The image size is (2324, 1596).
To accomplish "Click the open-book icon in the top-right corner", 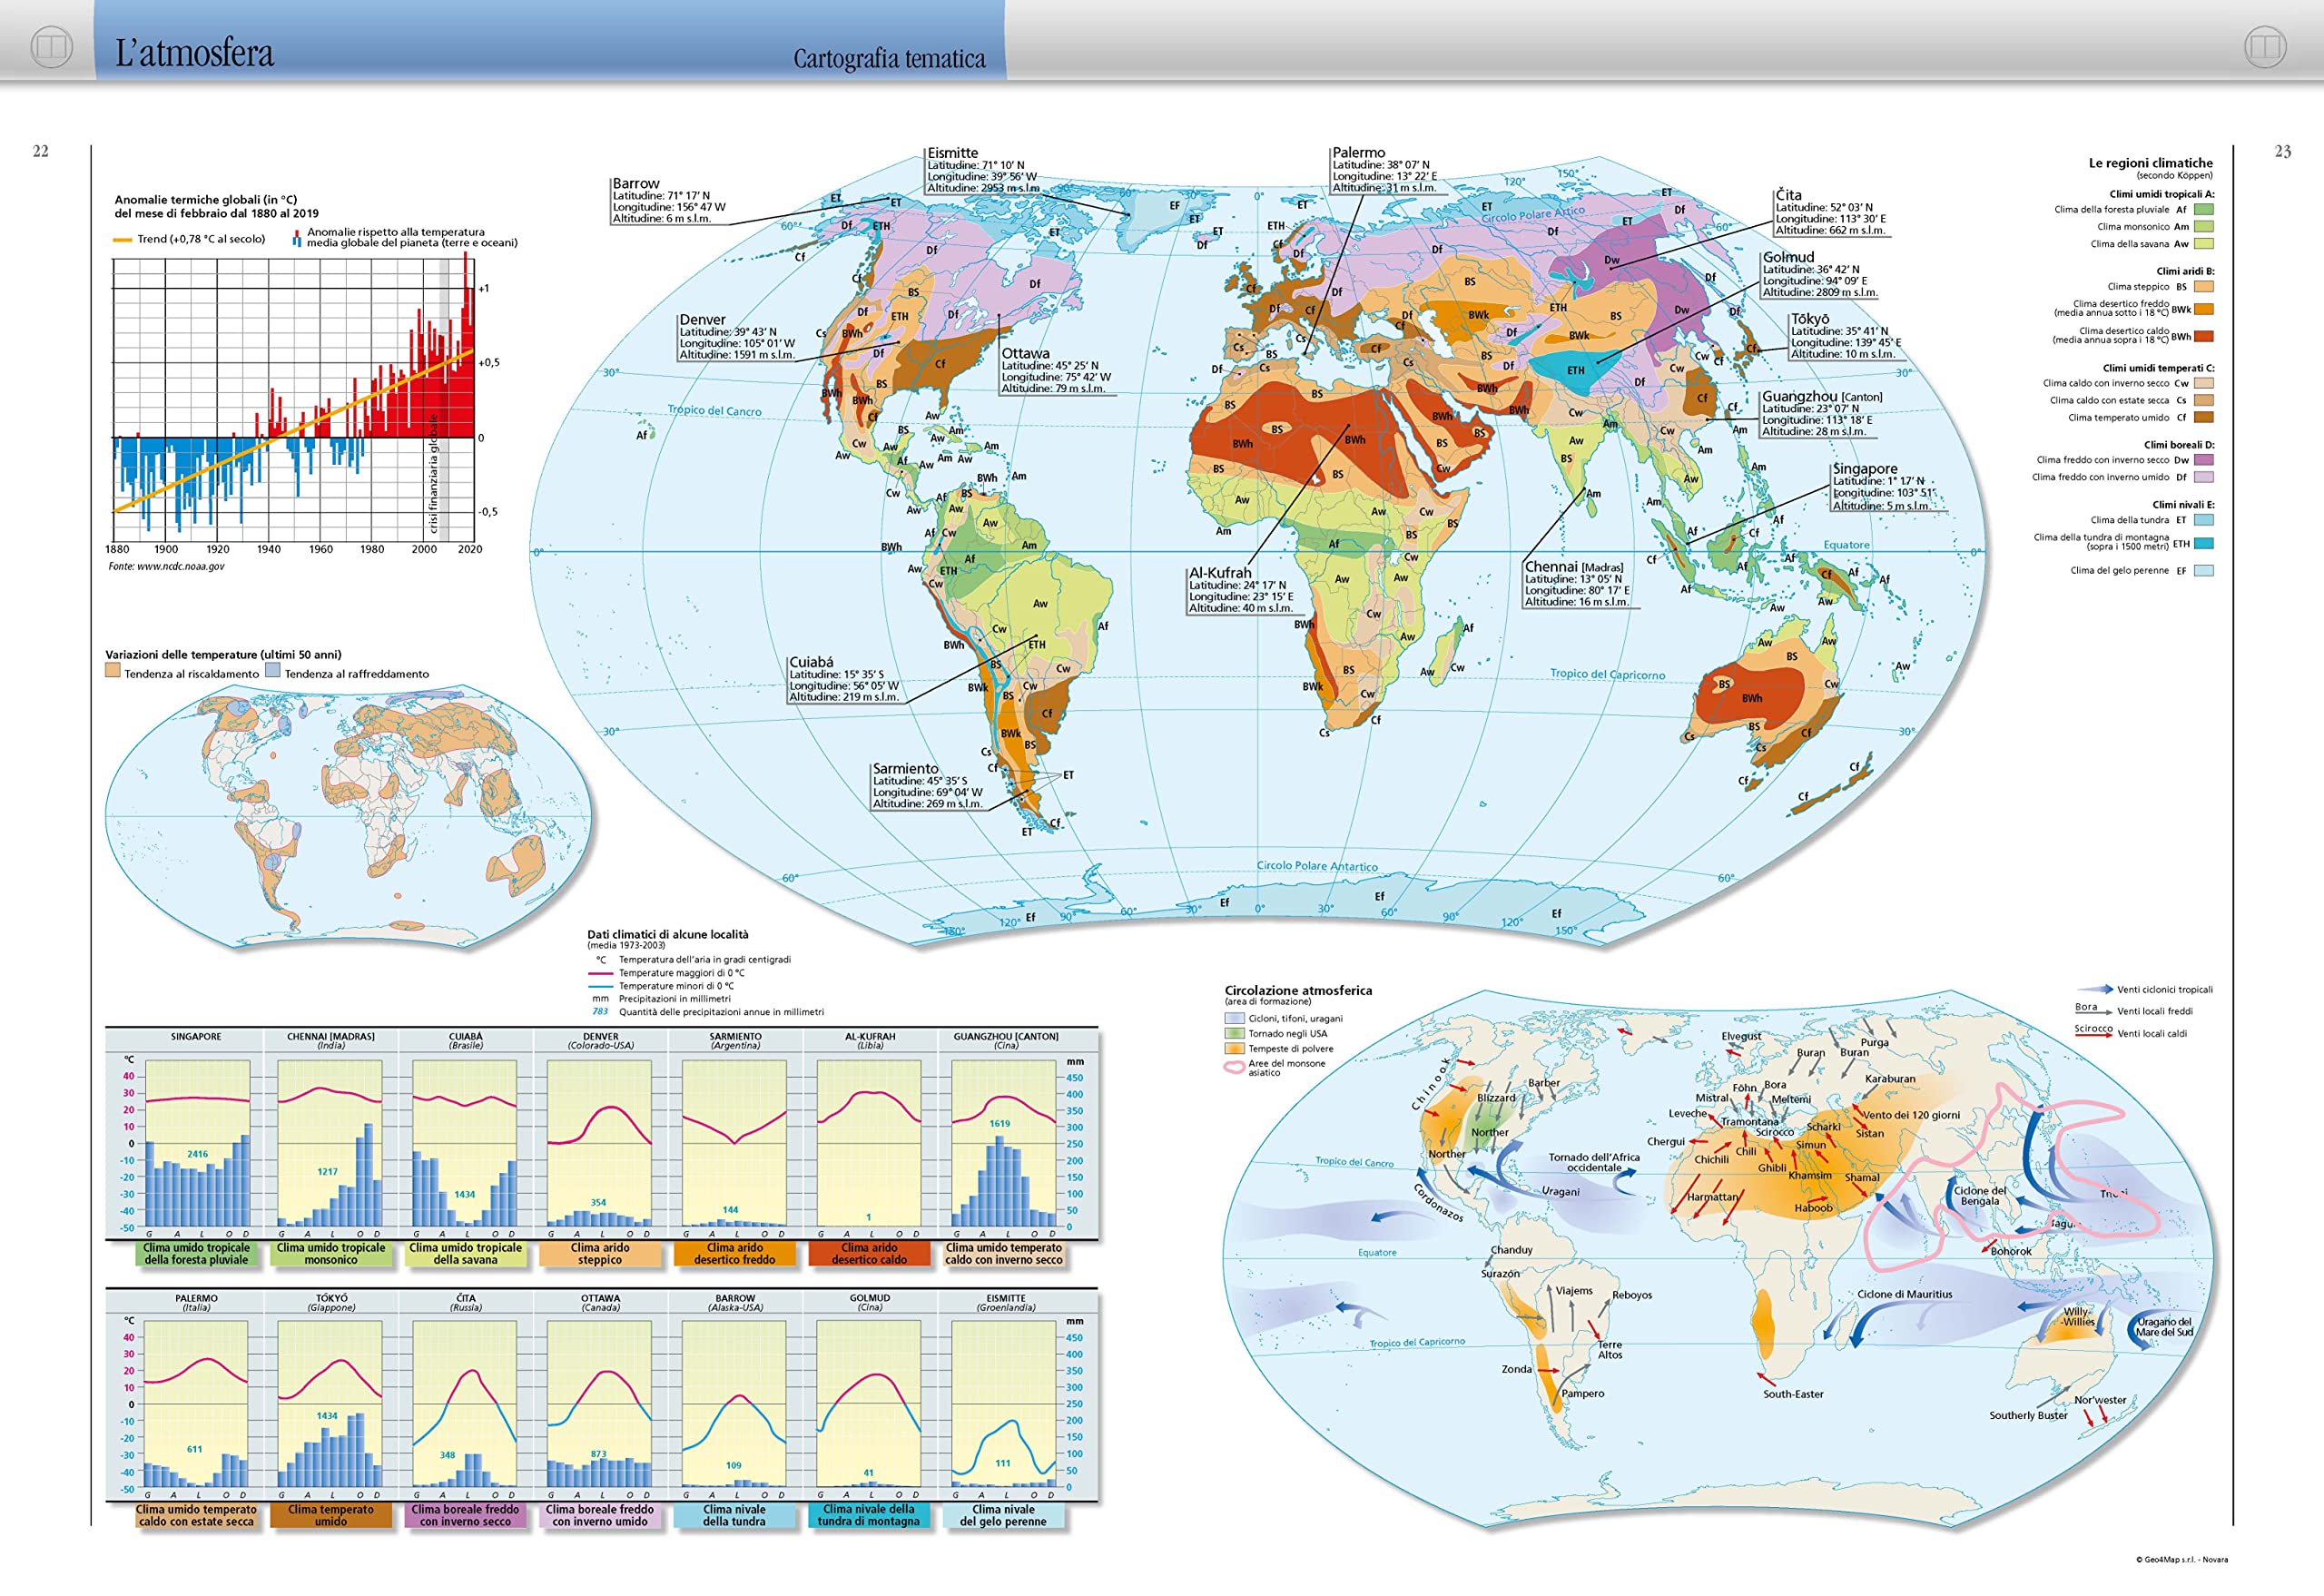I will click(x=2265, y=47).
